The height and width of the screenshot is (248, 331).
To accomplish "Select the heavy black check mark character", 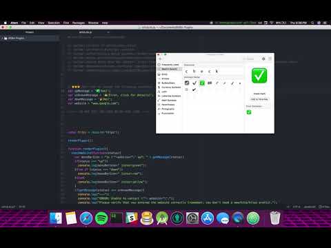I will click(x=194, y=90).
